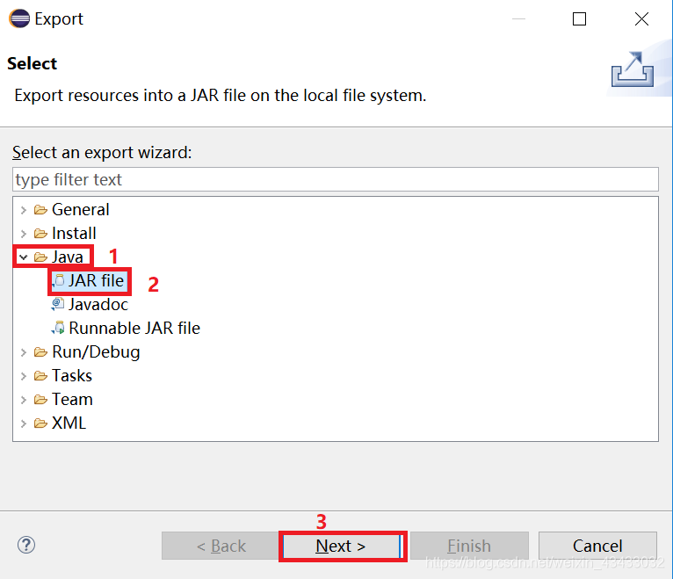Screen dimensions: 673x579
Task: Click the General folder icon
Action: tap(40, 210)
